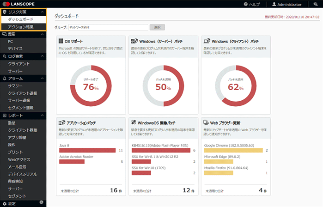
Task: Collapse the ログ検索 sidebar section
Action: 42,56
